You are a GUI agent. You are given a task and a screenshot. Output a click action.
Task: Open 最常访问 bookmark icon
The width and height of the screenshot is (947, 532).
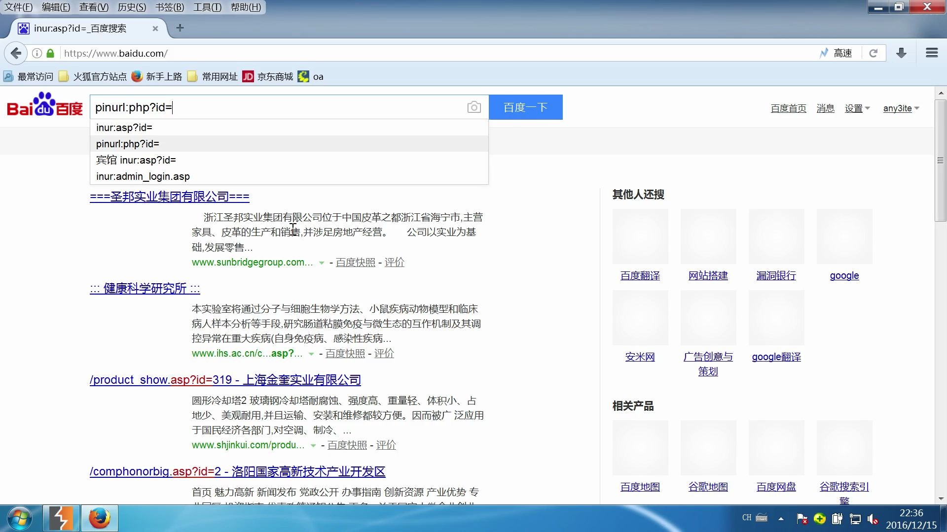(x=8, y=77)
